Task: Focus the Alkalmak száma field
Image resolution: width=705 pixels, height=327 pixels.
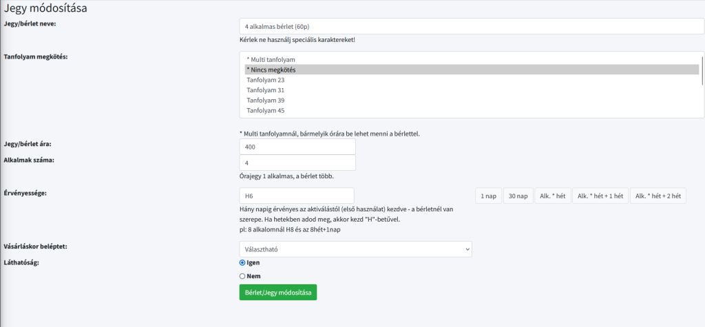Action: click(x=297, y=162)
